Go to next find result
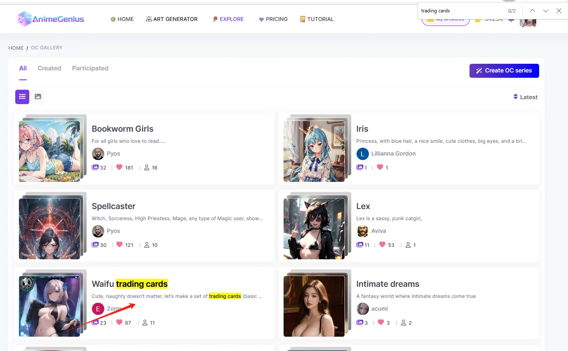568x351 pixels. click(x=546, y=11)
